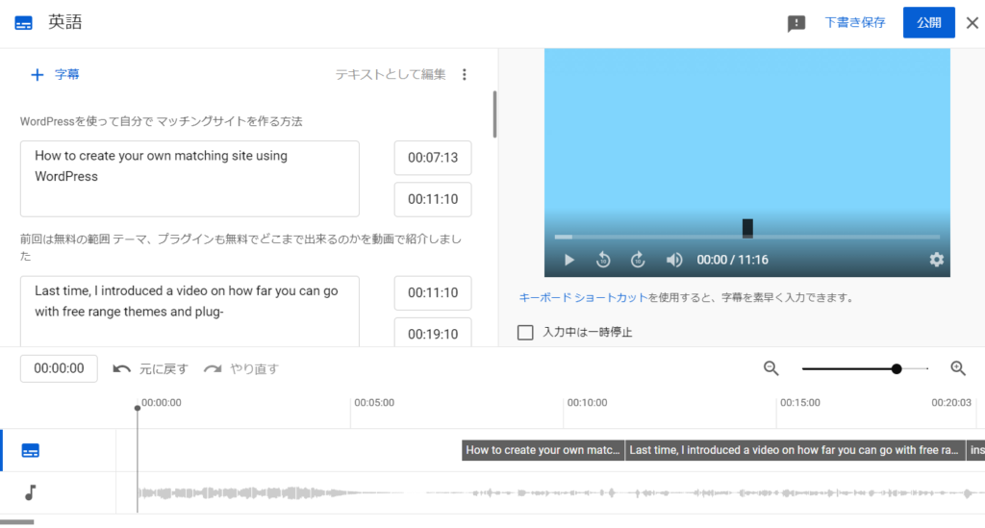Viewport: 985px width, 528px height.
Task: Click the 00:07:13 start time field
Action: point(433,158)
